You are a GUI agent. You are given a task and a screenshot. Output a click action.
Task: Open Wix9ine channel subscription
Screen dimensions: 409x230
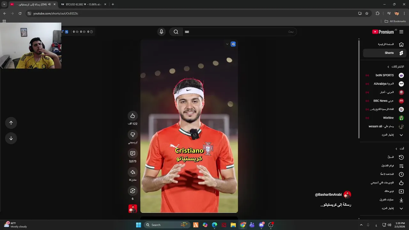pos(384,118)
